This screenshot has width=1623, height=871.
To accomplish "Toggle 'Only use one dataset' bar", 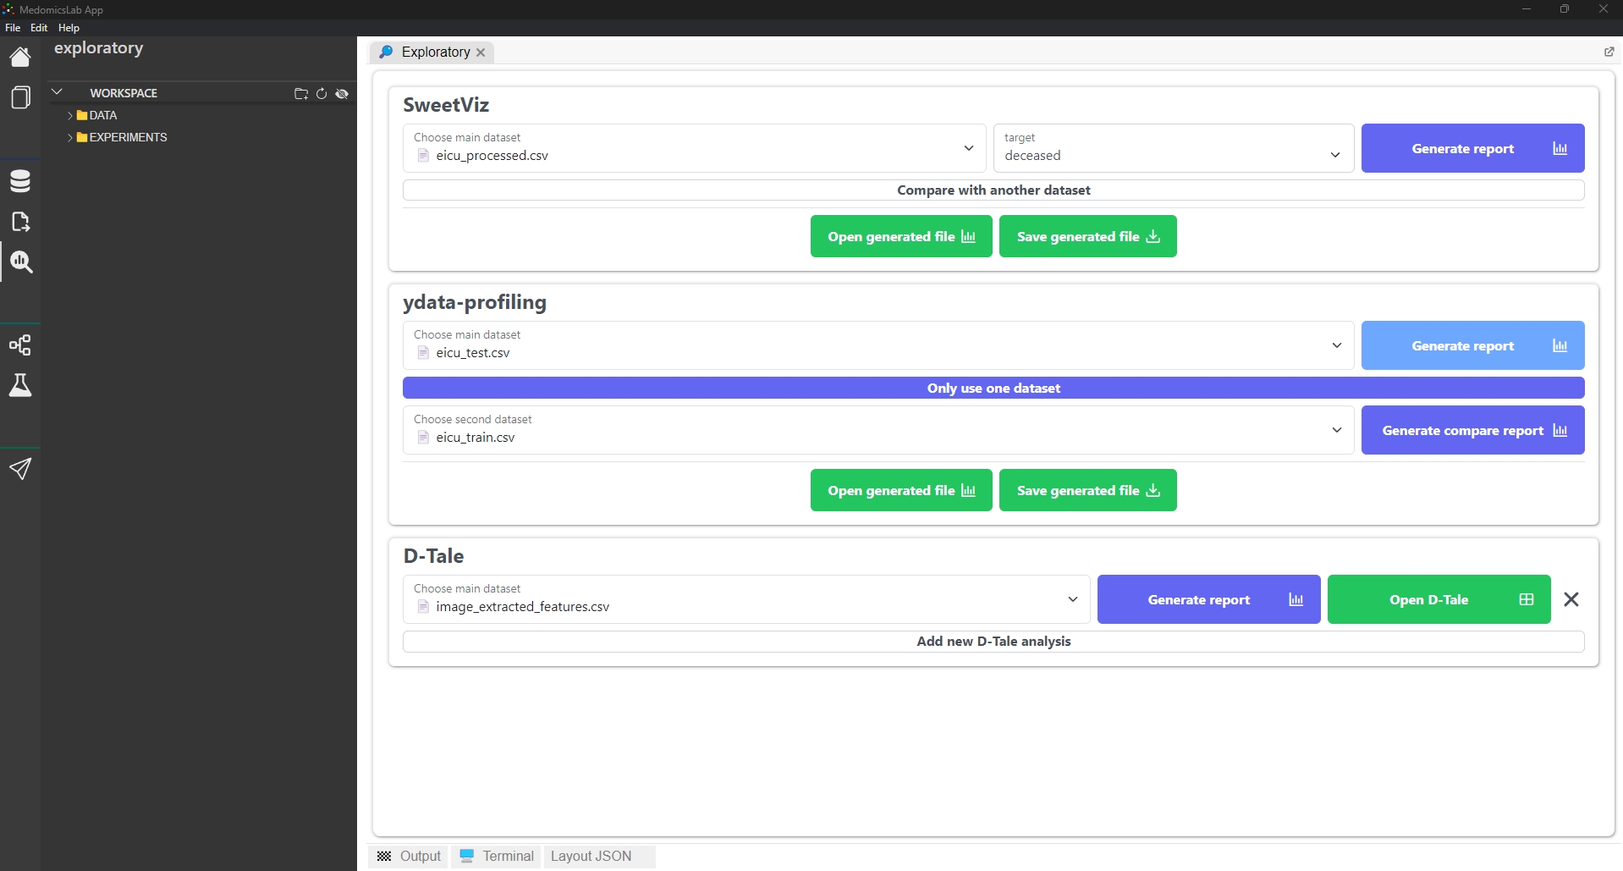I will pyautogui.click(x=993, y=389).
